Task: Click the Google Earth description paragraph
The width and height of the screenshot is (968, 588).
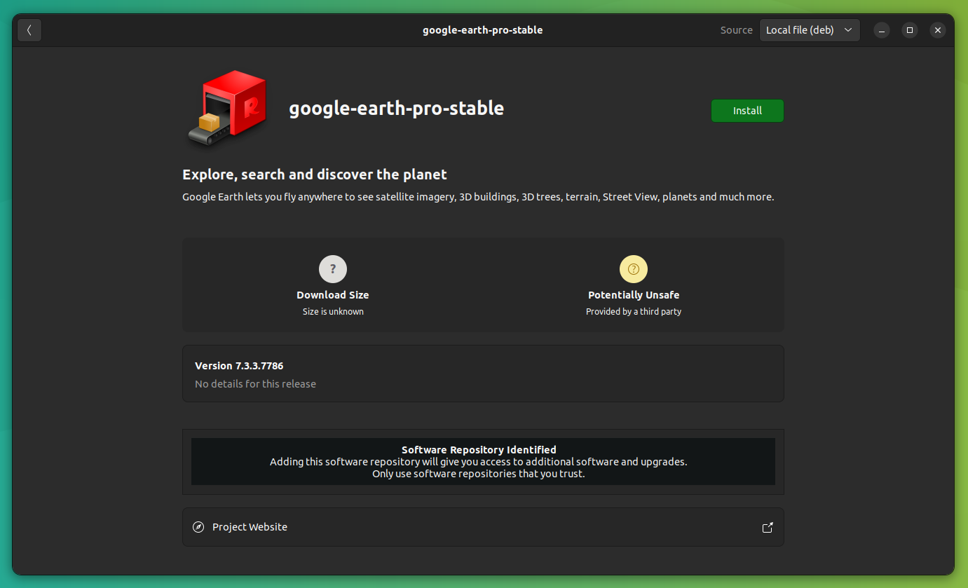Action: (478, 197)
